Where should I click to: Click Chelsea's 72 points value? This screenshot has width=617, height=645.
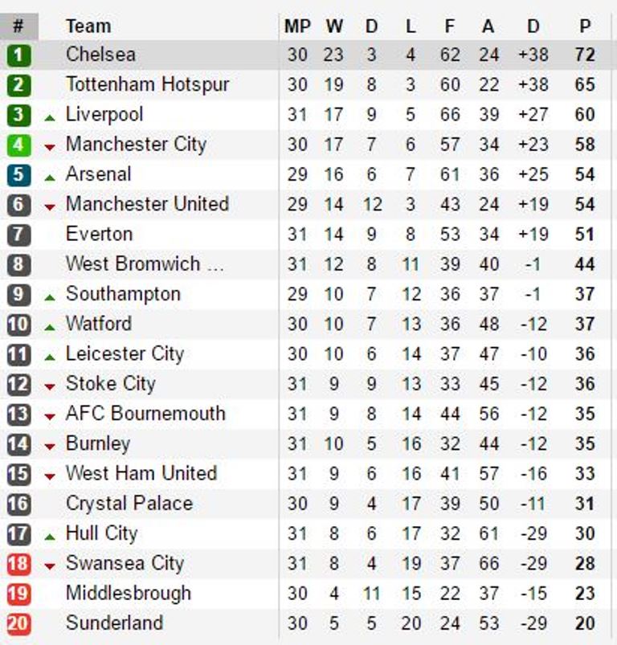pos(585,55)
